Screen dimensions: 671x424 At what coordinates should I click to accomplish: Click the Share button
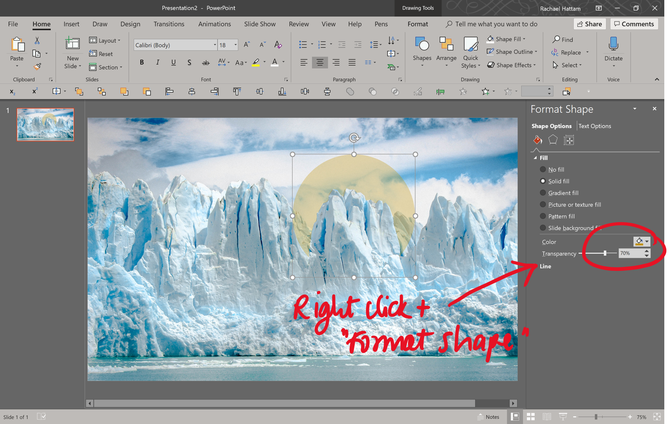click(x=589, y=24)
